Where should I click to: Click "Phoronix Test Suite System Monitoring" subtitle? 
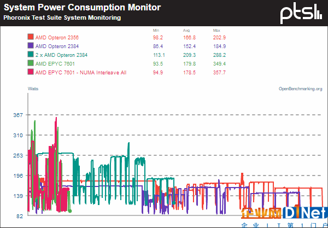point(62,17)
